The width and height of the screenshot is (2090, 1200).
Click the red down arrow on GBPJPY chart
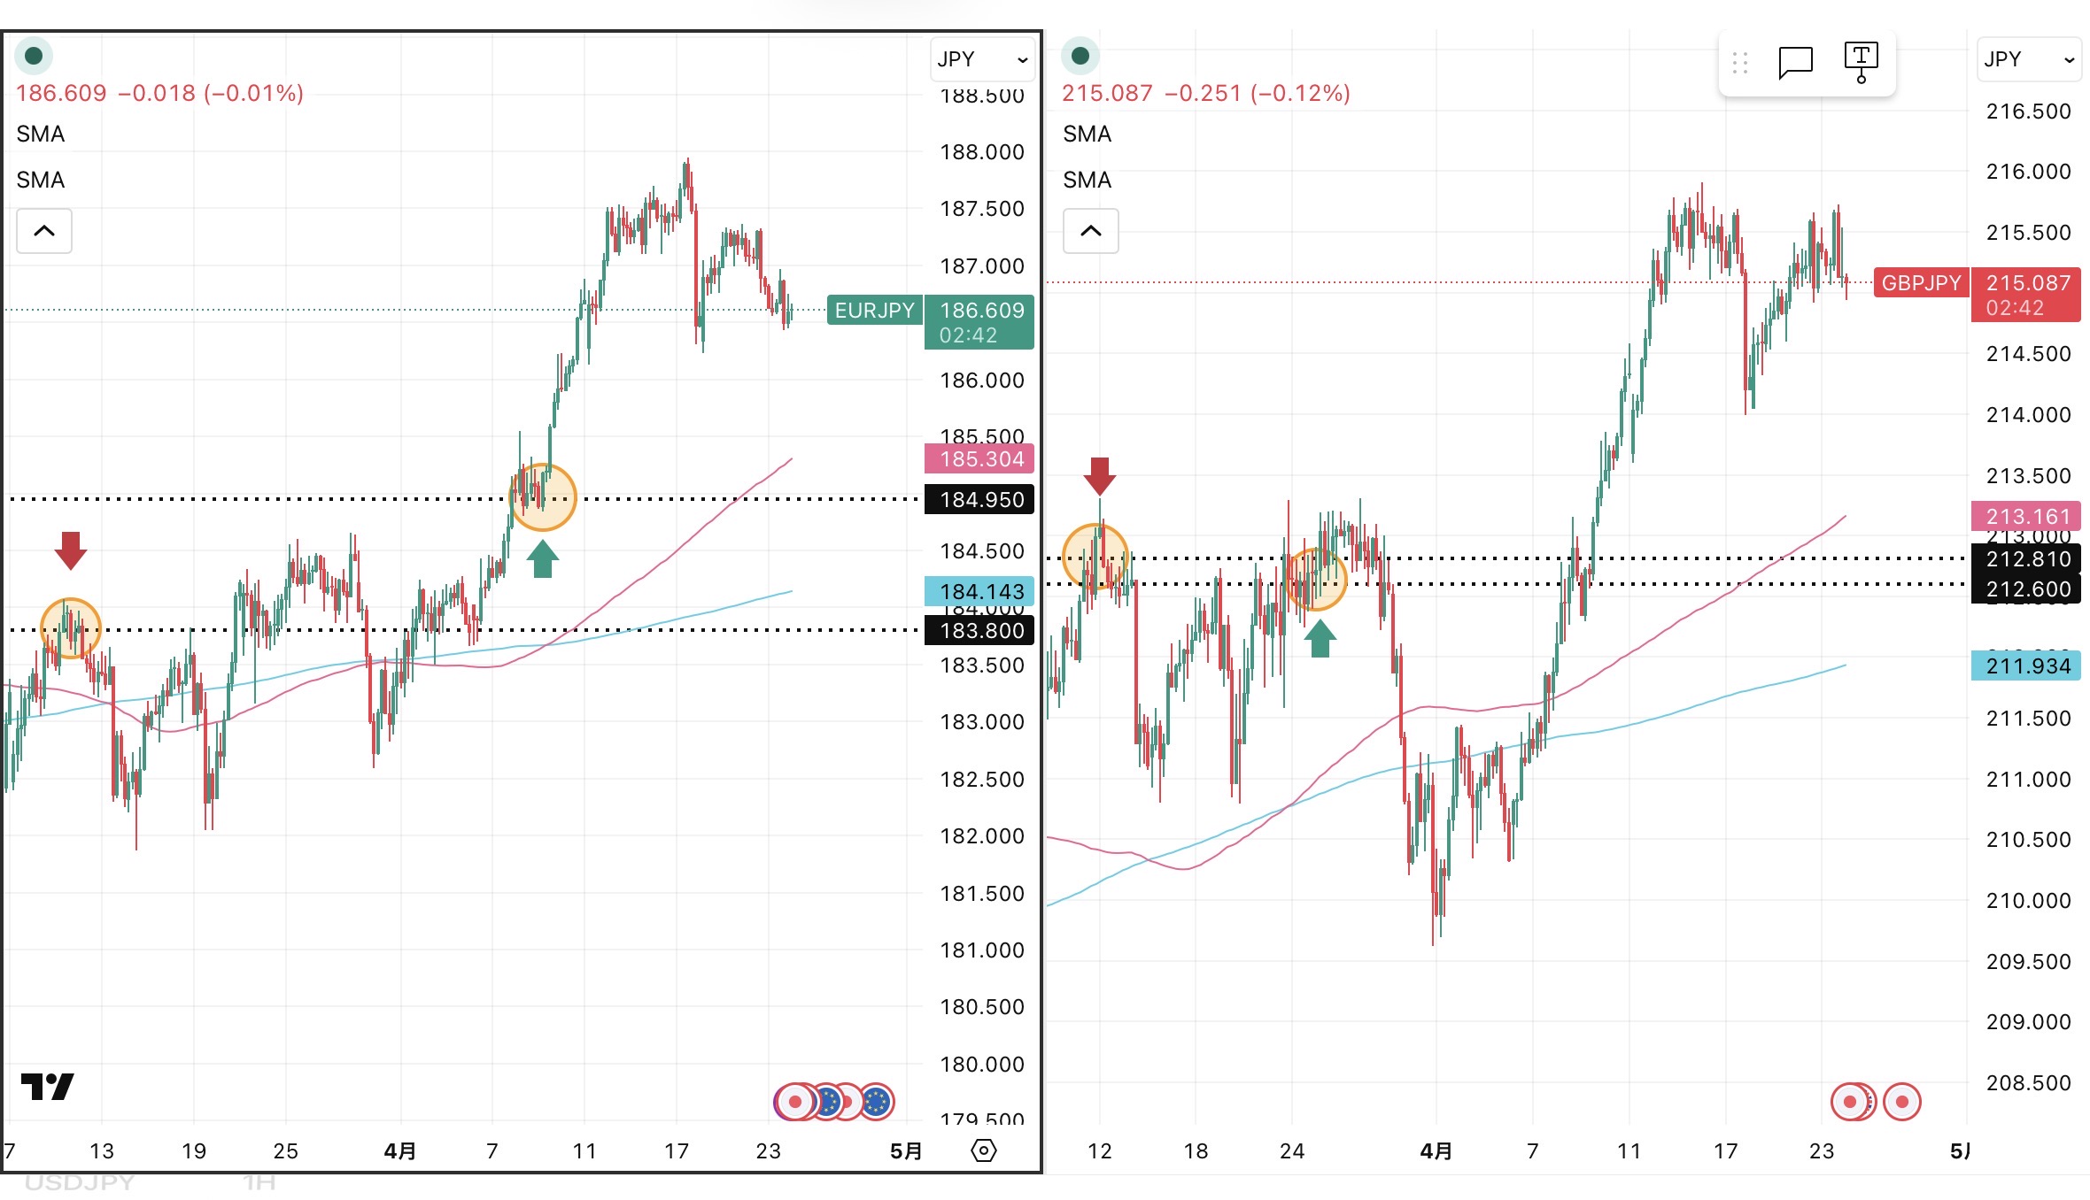coord(1100,475)
